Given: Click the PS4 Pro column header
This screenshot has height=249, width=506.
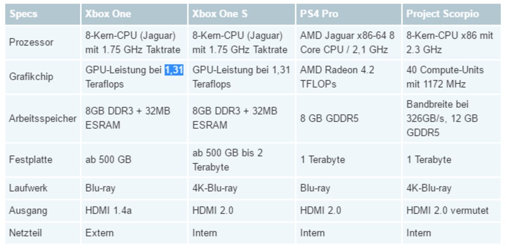Looking at the screenshot, I should pyautogui.click(x=319, y=14).
